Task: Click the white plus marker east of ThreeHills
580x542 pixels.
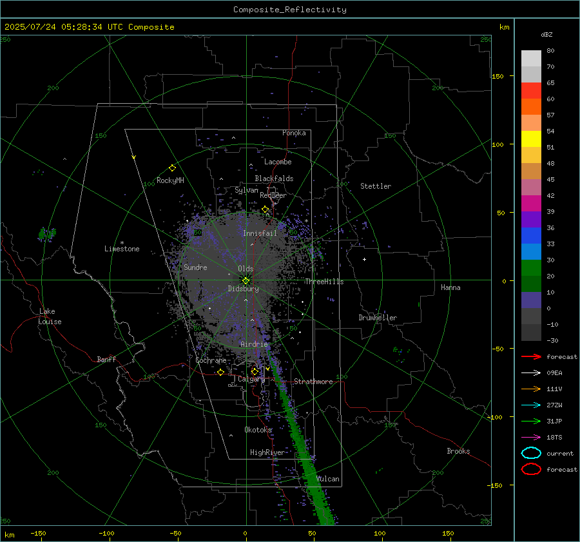Action: pyautogui.click(x=364, y=259)
